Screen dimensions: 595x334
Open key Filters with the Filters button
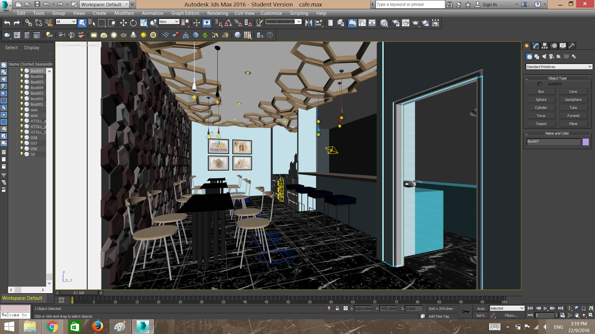pos(511,315)
